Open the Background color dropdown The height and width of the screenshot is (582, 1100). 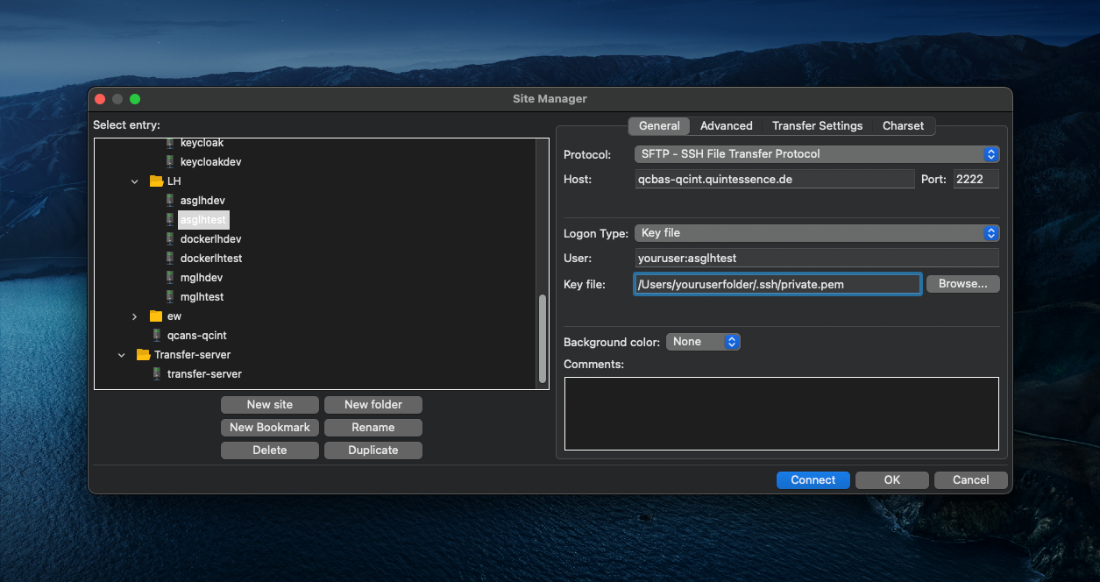coord(703,342)
